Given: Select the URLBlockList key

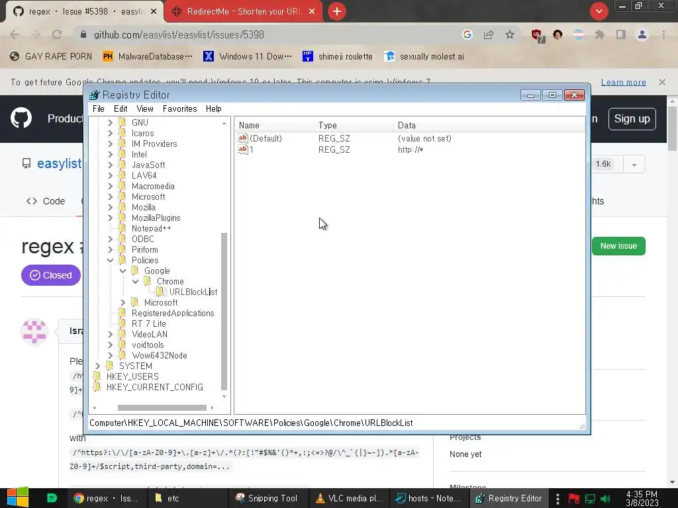Looking at the screenshot, I should click(193, 292).
